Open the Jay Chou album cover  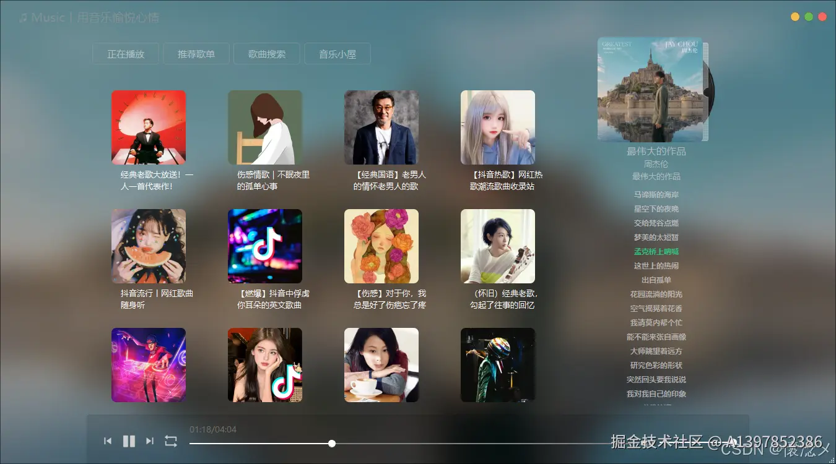click(x=651, y=89)
